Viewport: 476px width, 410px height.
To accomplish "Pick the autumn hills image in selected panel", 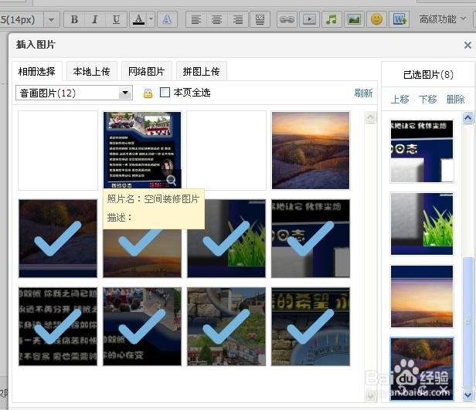I will click(x=422, y=369).
